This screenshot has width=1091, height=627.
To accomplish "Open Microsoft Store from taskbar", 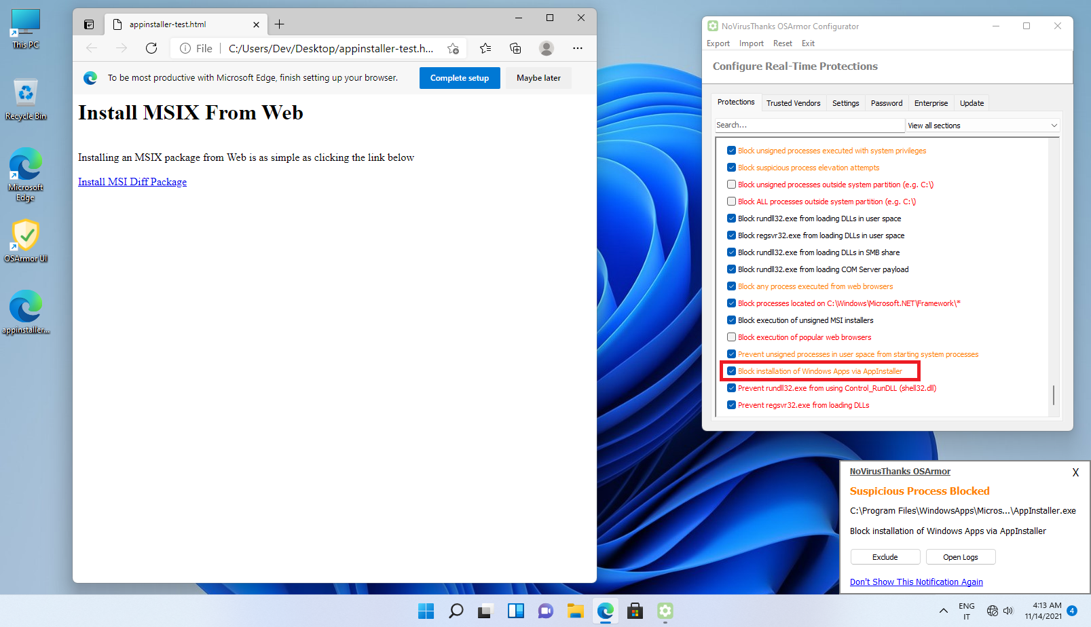I will [635, 611].
